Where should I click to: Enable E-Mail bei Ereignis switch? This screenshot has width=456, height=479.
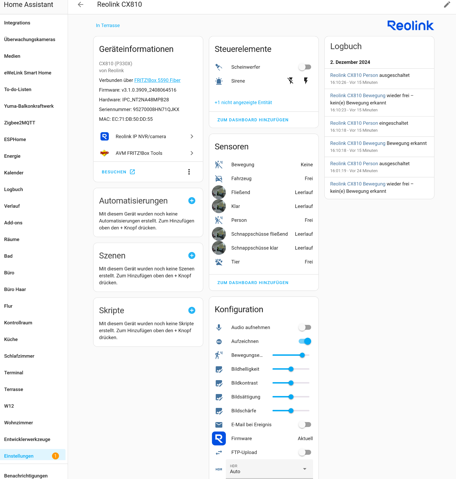coord(305,425)
